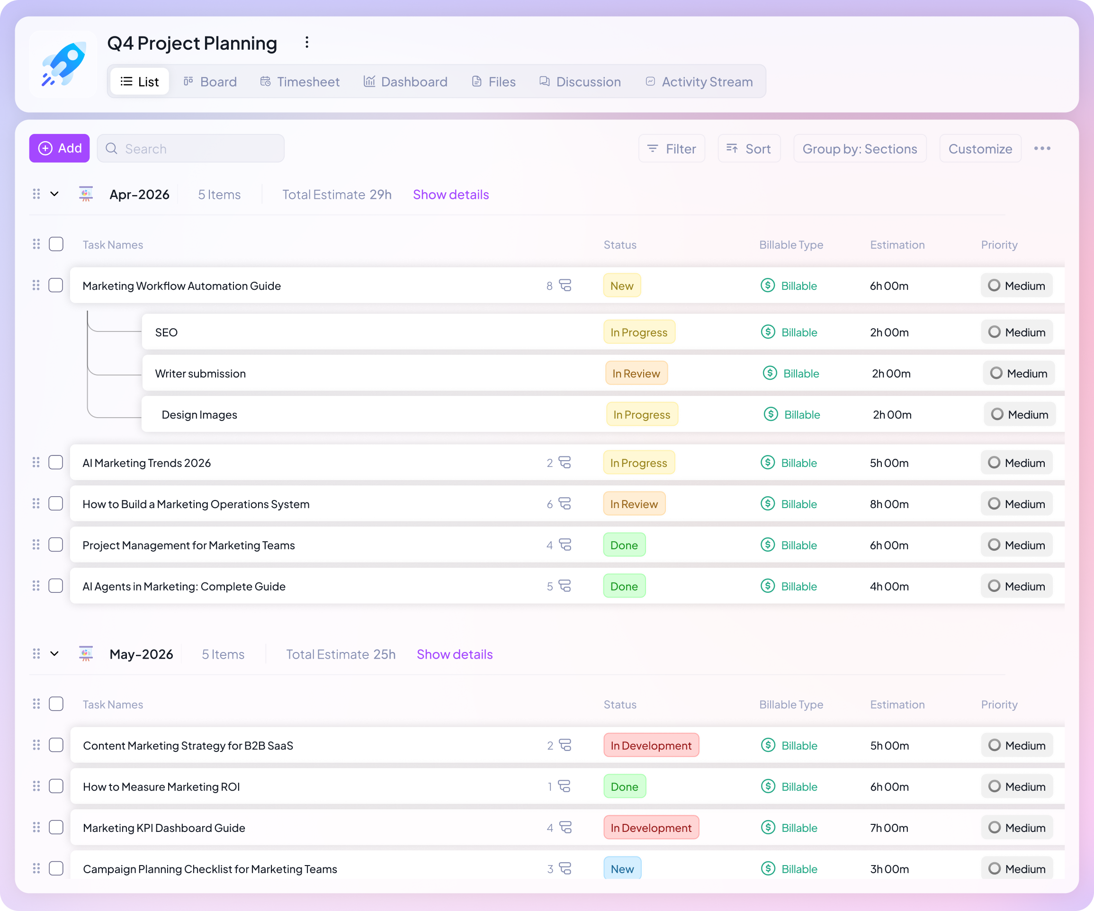Open subtasks icon for AI Marketing Trends 2026
The height and width of the screenshot is (911, 1094).
pos(565,463)
